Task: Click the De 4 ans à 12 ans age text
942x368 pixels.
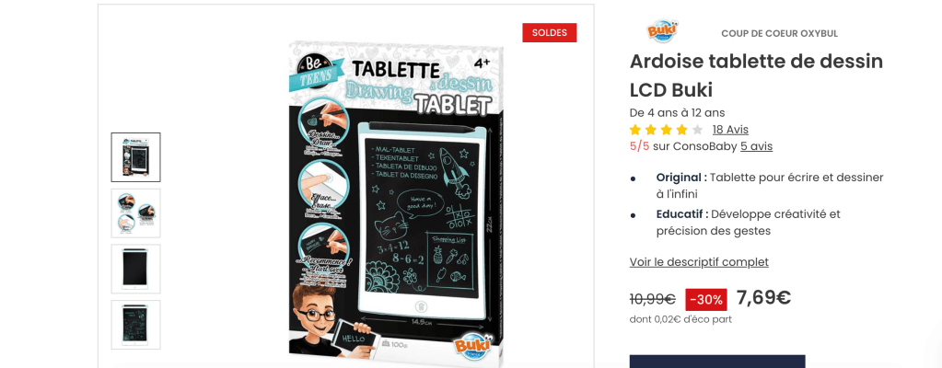Action: pos(677,112)
